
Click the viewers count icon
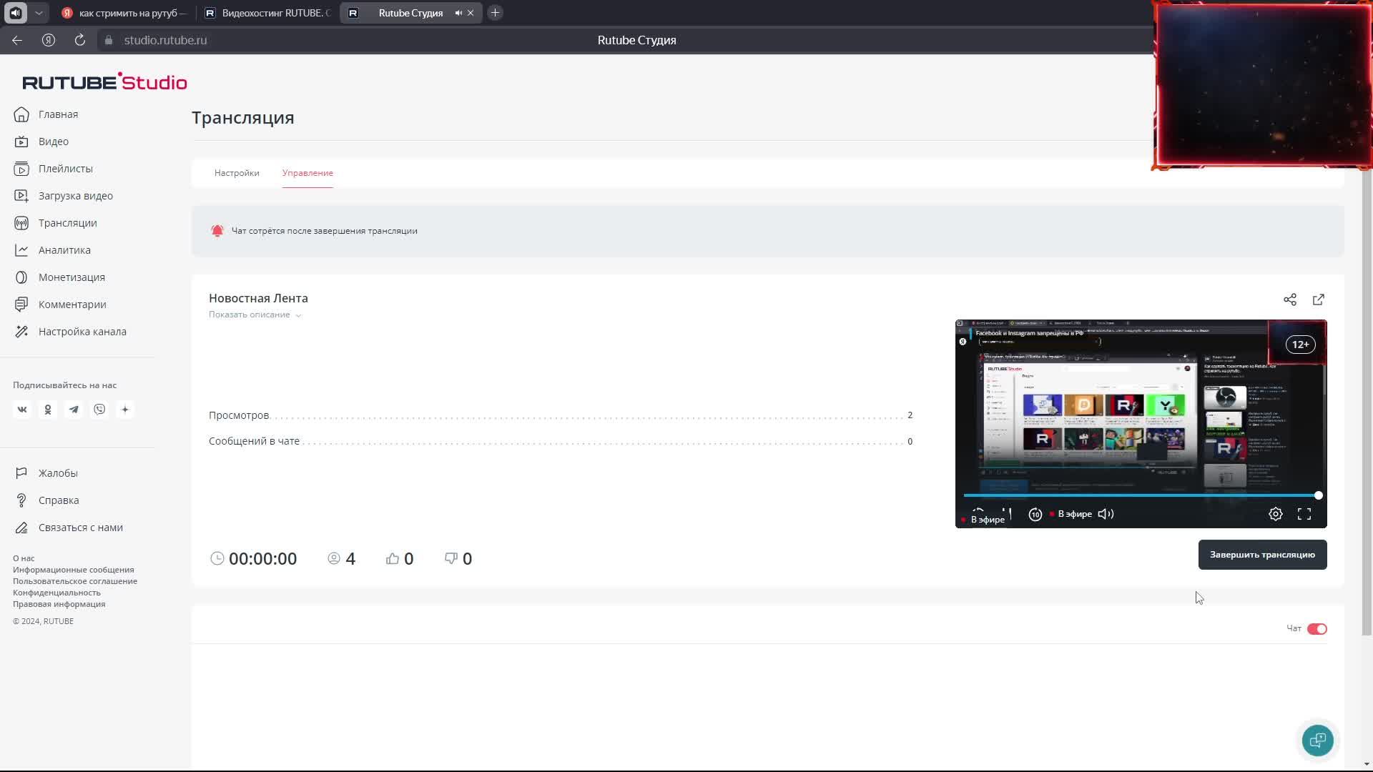[334, 558]
